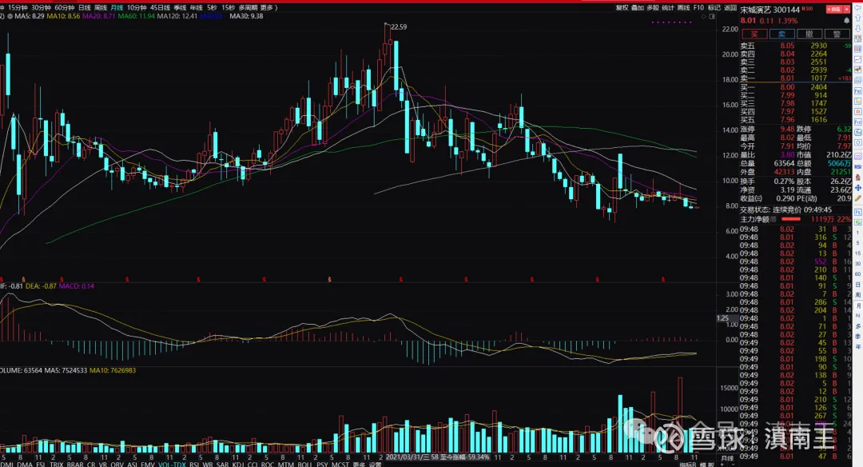Open 设置 settings in bottom indicator bar
Viewport: 863px width, 467px height.
pos(375,464)
